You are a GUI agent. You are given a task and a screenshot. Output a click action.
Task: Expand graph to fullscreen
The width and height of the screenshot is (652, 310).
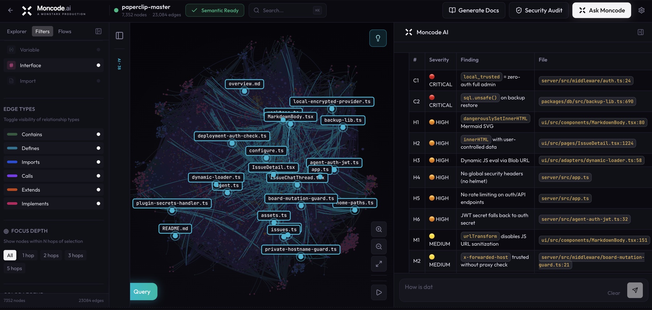(x=379, y=264)
